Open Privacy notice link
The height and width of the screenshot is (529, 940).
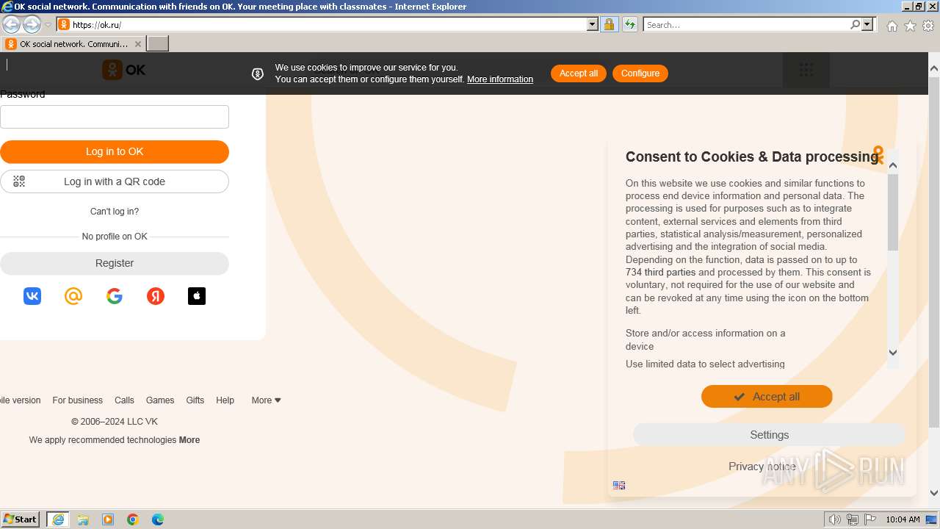[762, 467]
